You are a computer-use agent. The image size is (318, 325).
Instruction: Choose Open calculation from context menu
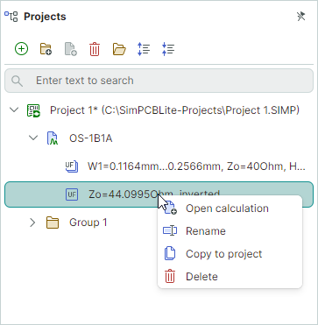click(230, 208)
